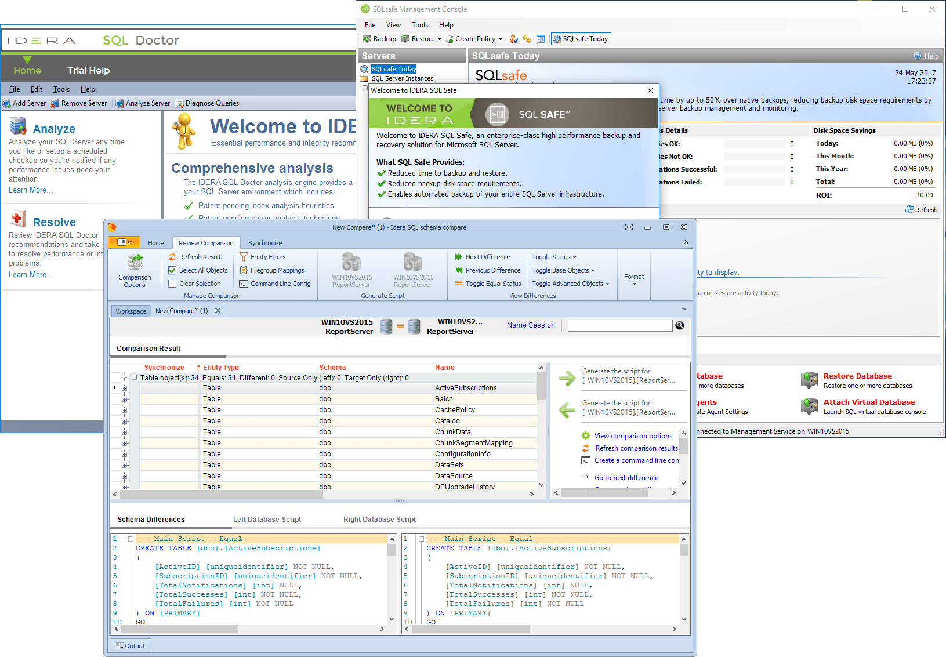Jump to Next Difference
The image size is (946, 657).
[x=488, y=256]
